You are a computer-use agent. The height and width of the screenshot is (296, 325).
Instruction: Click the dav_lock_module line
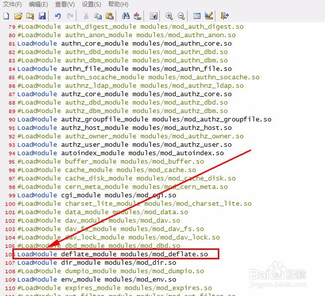pyautogui.click(x=119, y=237)
